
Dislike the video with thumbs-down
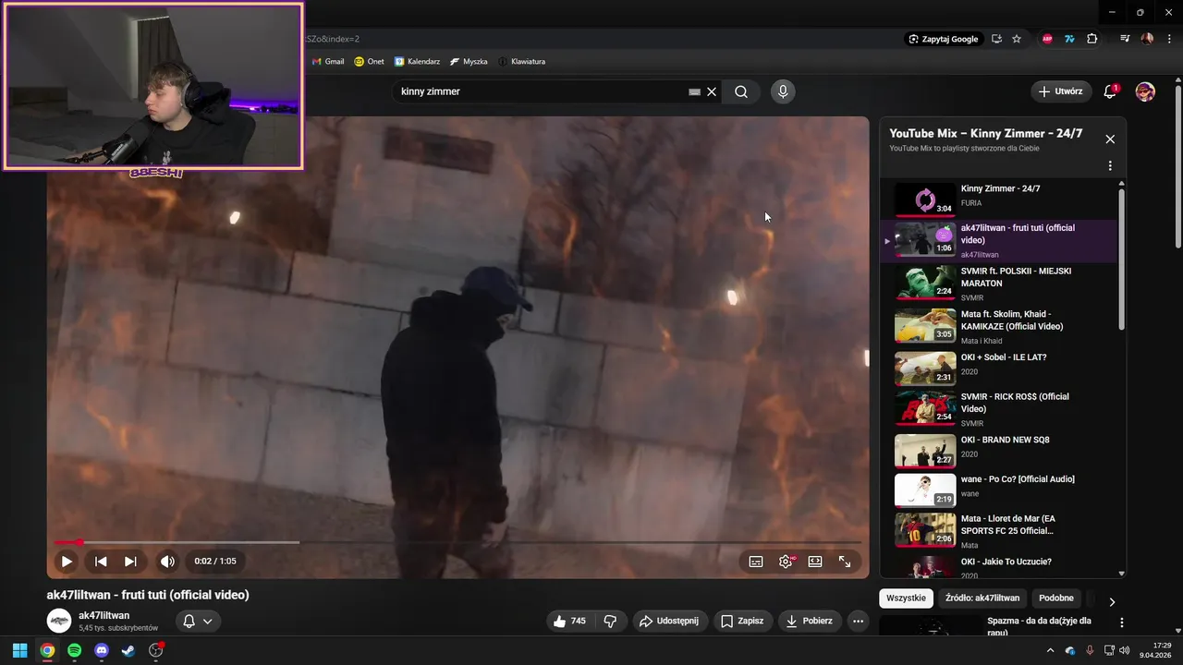(x=610, y=621)
